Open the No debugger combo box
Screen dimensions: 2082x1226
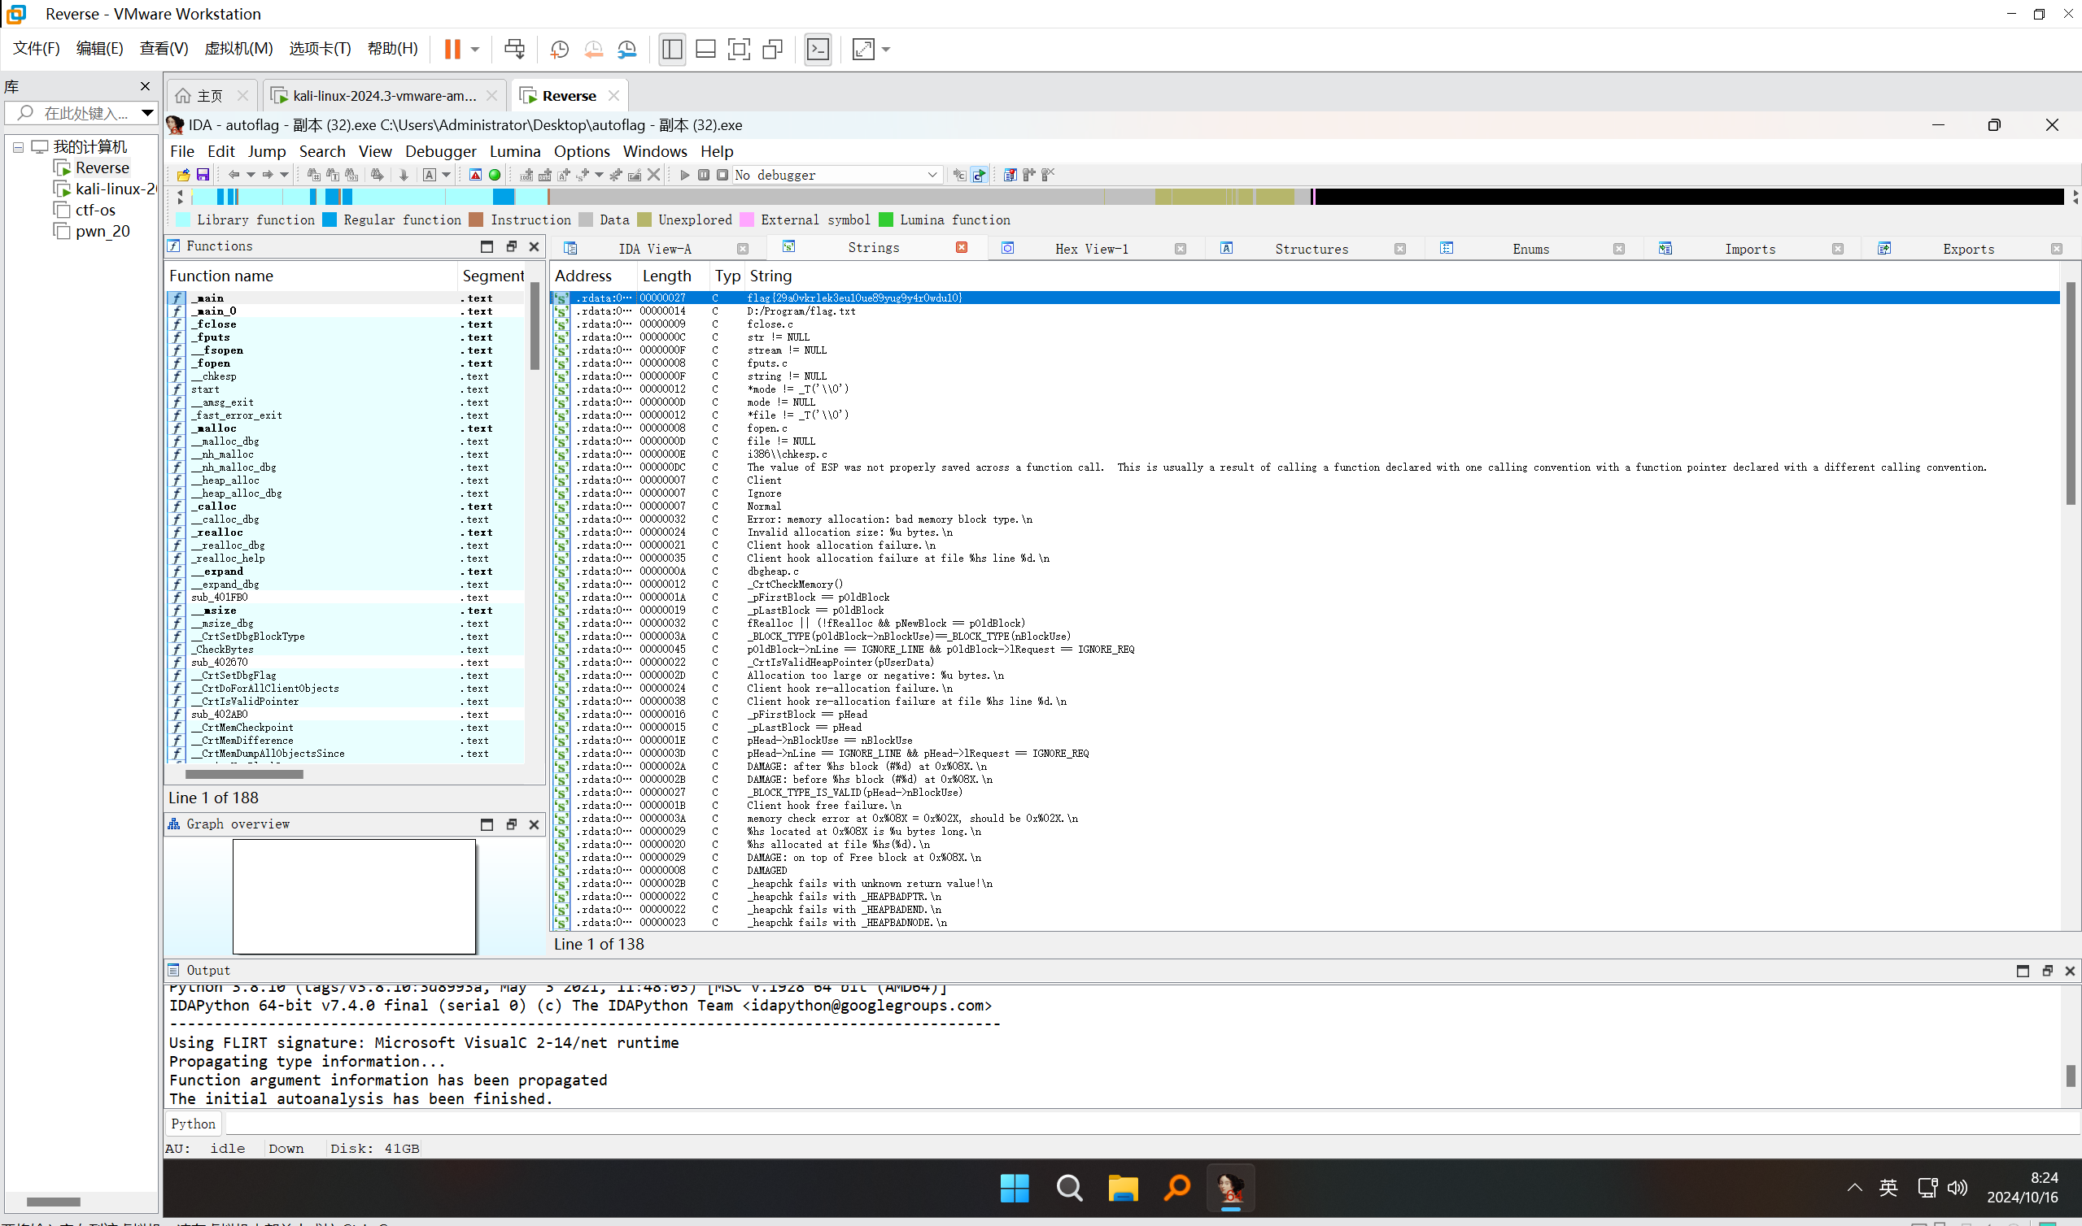836,174
